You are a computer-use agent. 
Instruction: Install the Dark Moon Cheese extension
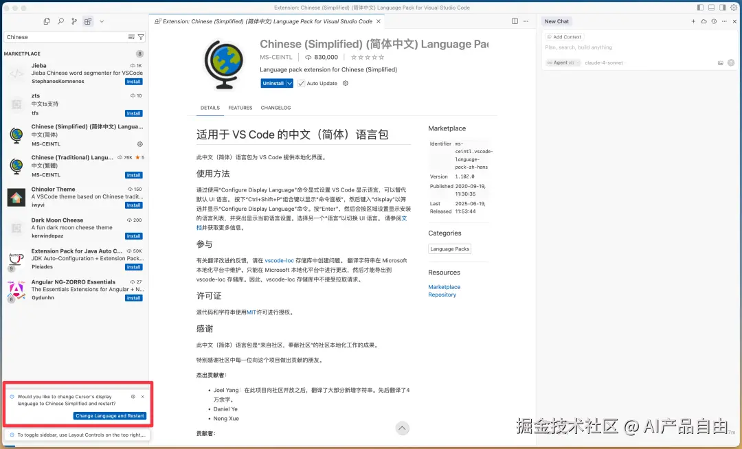tap(133, 236)
